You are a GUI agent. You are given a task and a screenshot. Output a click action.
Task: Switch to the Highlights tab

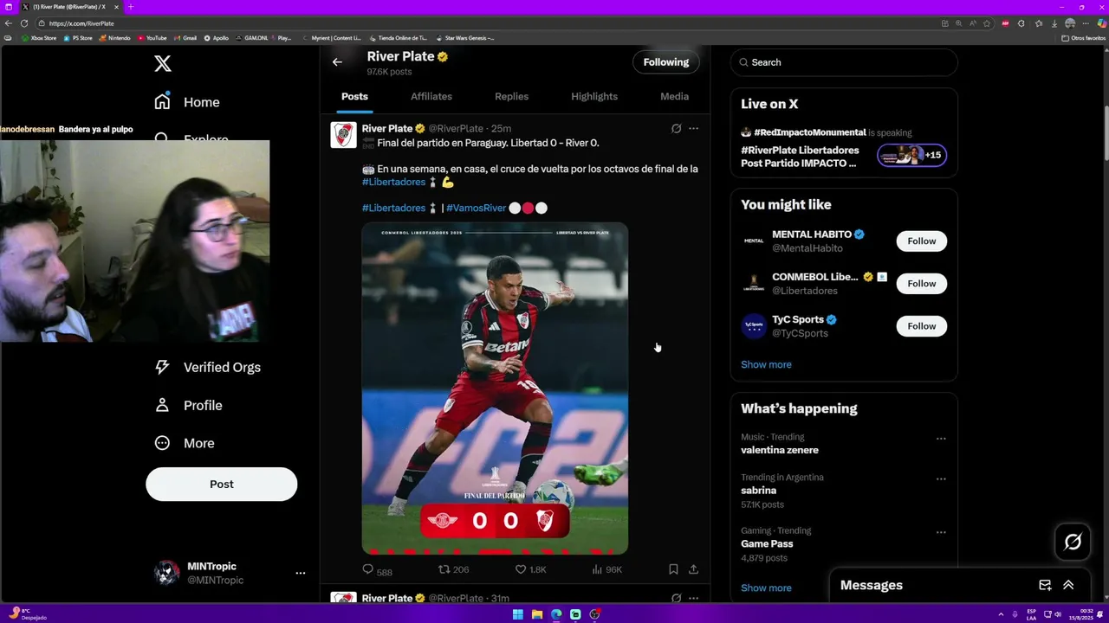pos(594,96)
